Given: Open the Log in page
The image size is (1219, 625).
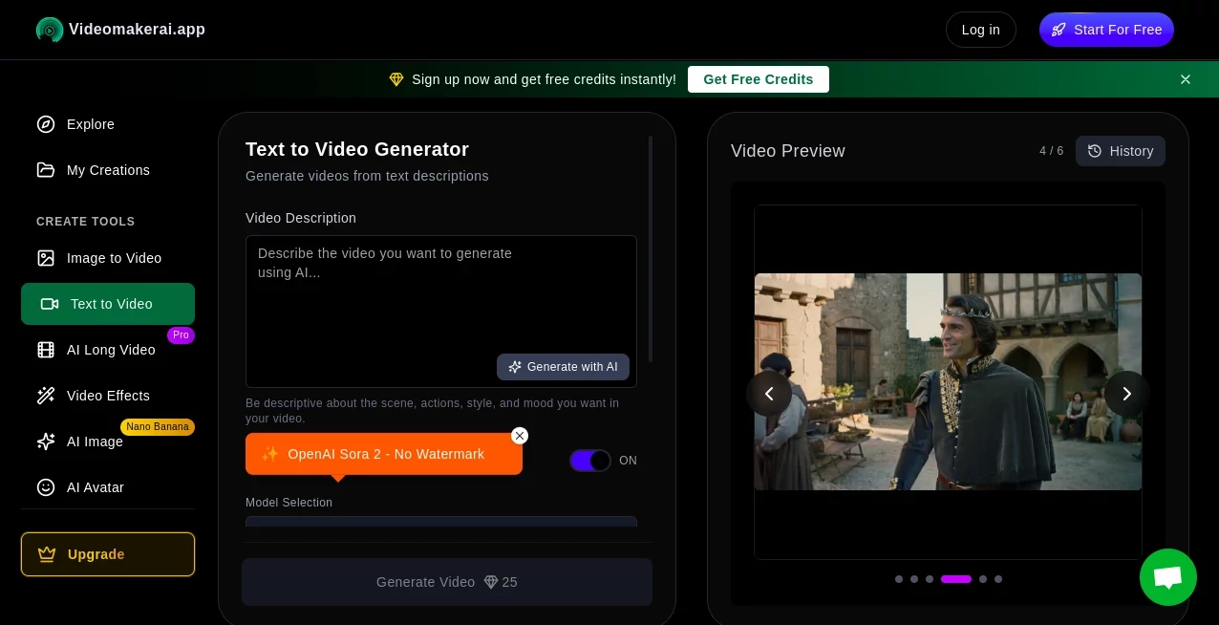Looking at the screenshot, I should 980,30.
